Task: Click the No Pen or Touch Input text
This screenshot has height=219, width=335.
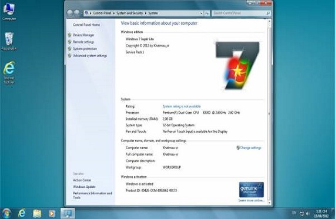Action: [195, 132]
